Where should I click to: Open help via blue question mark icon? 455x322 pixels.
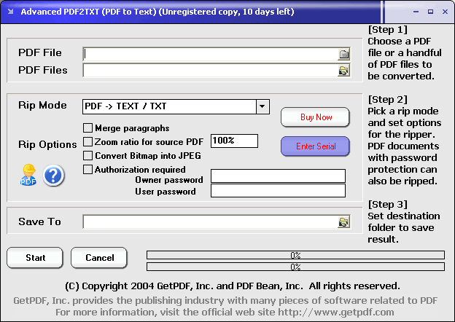pyautogui.click(x=53, y=176)
